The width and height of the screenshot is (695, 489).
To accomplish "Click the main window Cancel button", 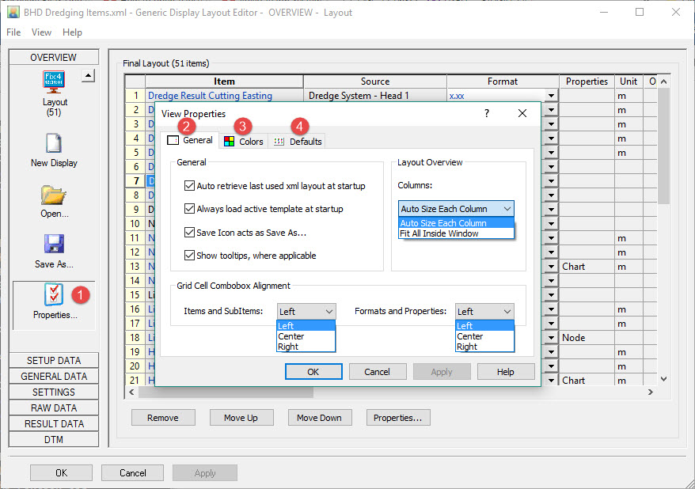I will pos(132,472).
